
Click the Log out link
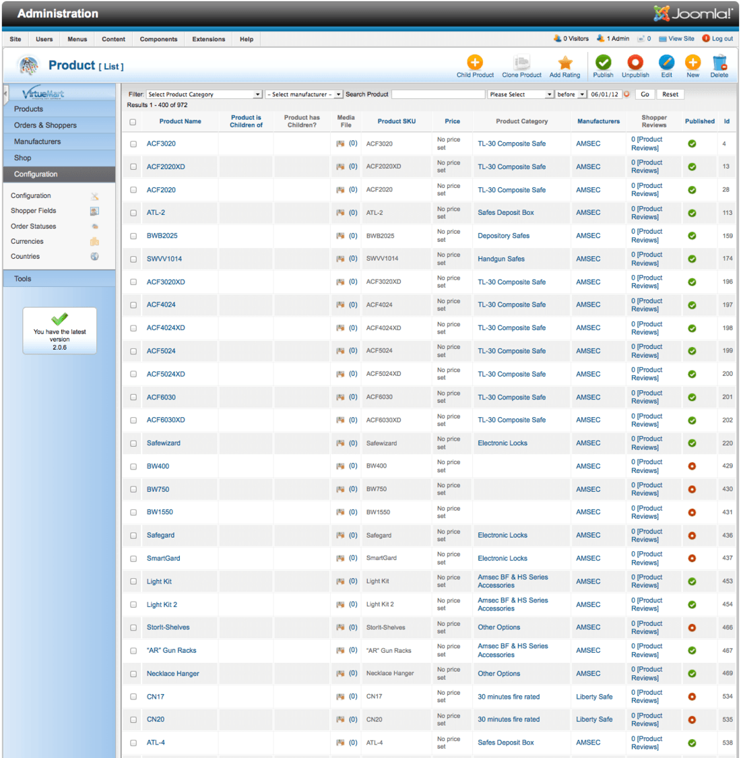[717, 38]
